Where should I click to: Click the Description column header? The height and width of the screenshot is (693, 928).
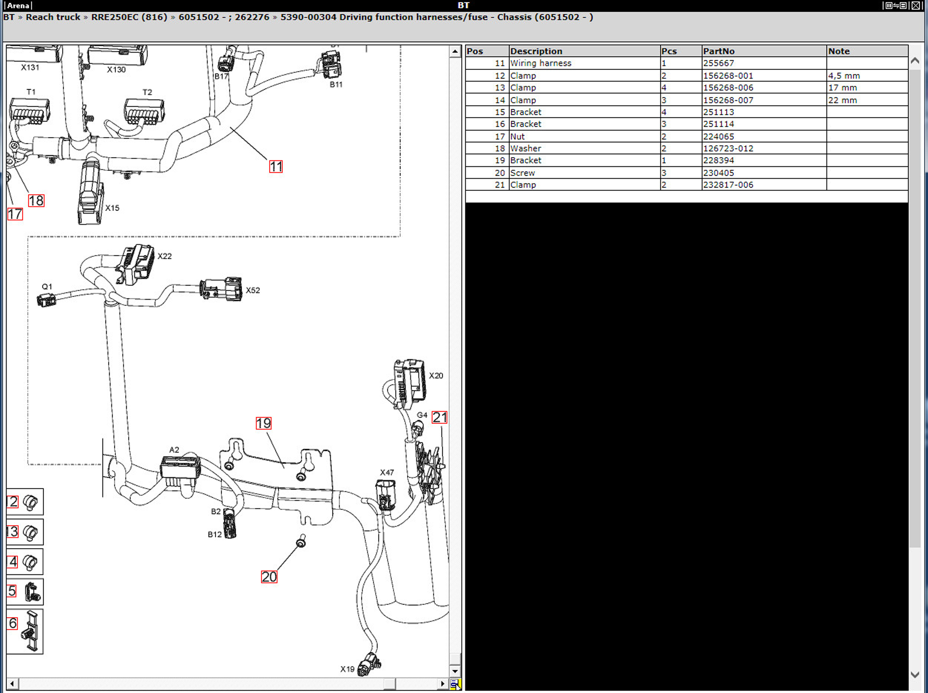(x=536, y=51)
